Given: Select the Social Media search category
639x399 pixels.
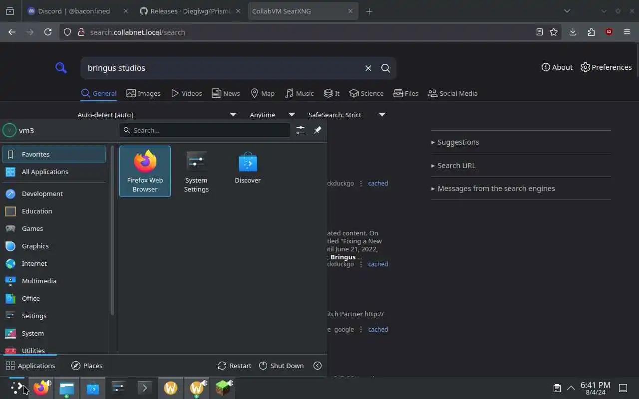Looking at the screenshot, I should tap(452, 93).
